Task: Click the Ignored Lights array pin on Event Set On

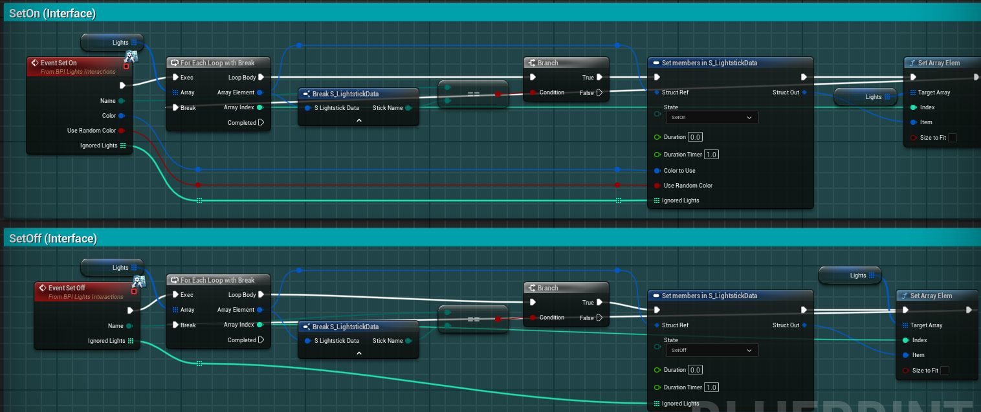Action: (123, 146)
